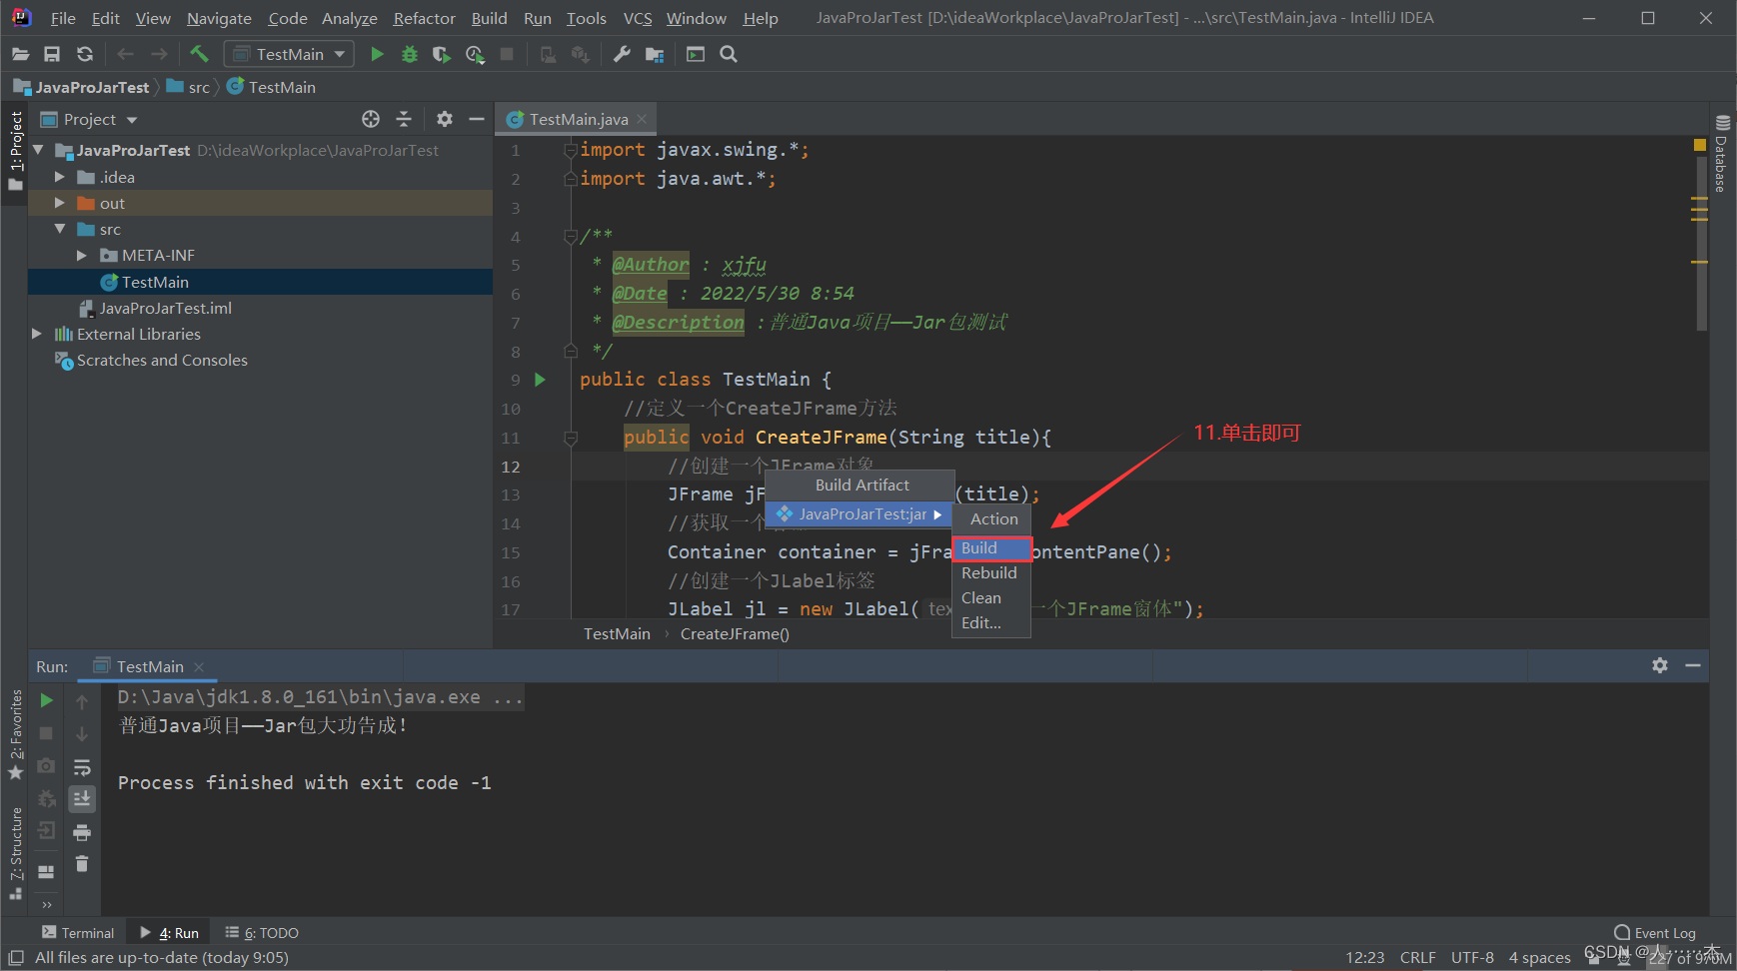Open the Terminal tool window
This screenshot has height=971, width=1737.
(x=78, y=933)
